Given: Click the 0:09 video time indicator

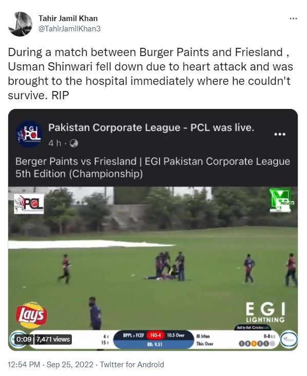Looking at the screenshot, I should point(24,339).
